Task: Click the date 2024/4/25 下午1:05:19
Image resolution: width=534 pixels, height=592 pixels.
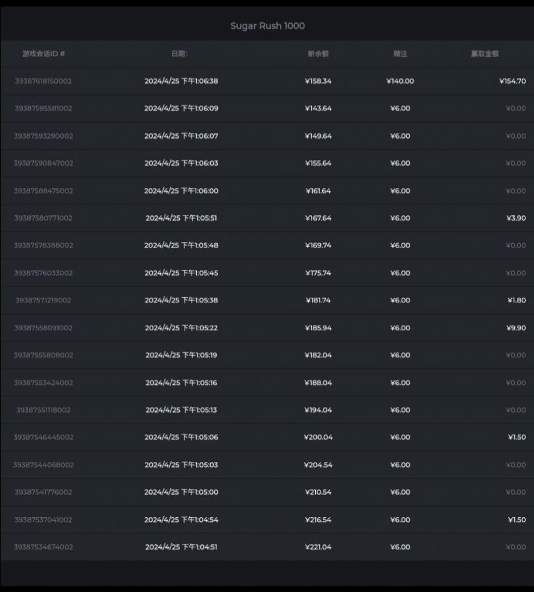Action: (x=181, y=355)
